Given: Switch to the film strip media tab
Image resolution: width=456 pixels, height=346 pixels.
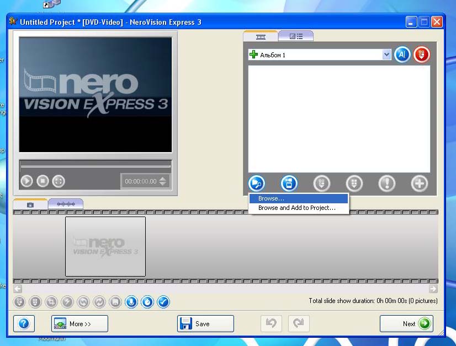Looking at the screenshot, I should [x=261, y=36].
